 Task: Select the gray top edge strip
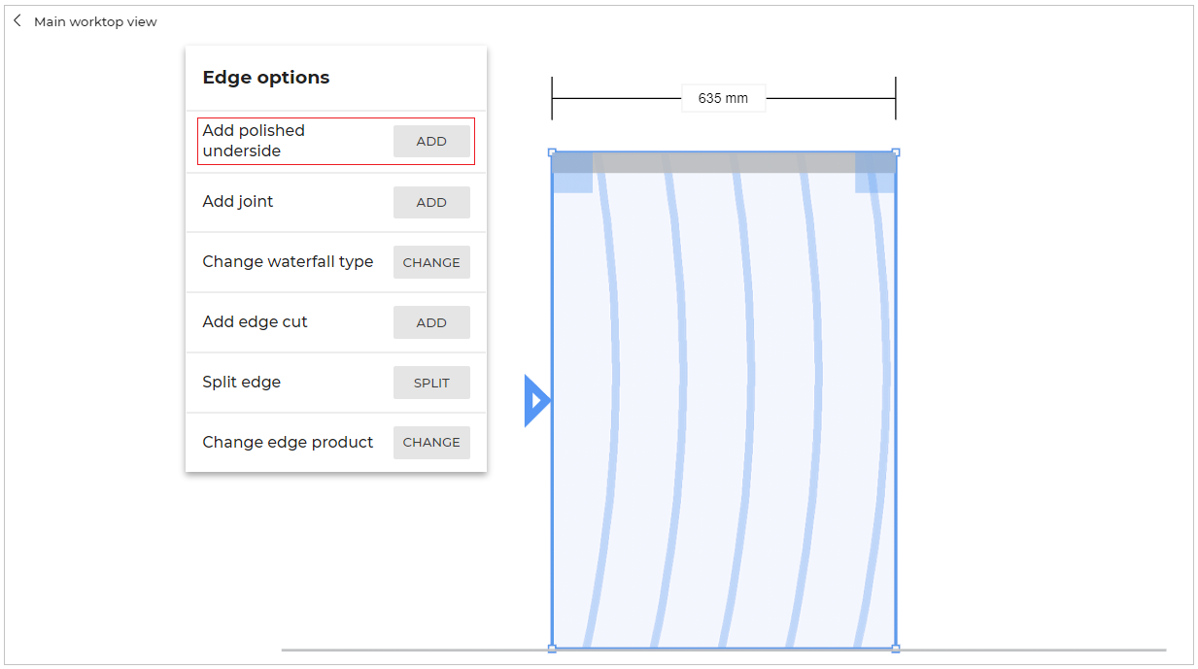(724, 163)
